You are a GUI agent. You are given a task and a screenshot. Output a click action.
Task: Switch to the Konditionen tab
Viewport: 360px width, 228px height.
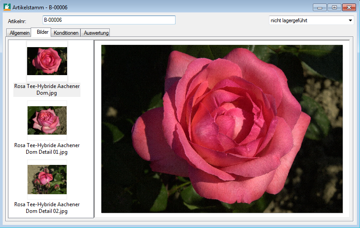[66, 32]
